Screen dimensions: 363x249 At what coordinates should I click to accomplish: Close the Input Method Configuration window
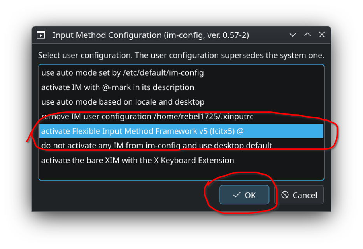[322, 35]
